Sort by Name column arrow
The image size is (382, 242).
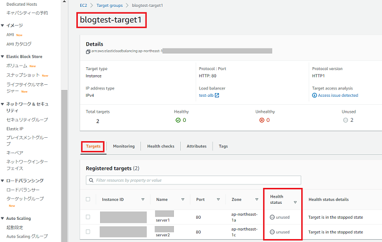coord(182,199)
